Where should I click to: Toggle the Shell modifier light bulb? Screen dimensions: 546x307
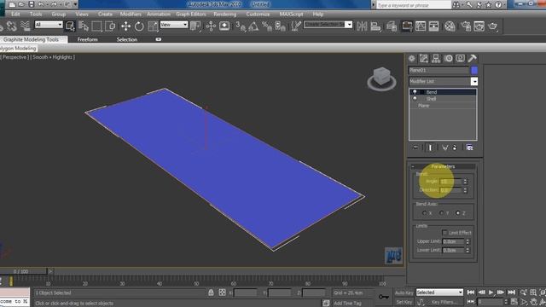tap(415, 99)
